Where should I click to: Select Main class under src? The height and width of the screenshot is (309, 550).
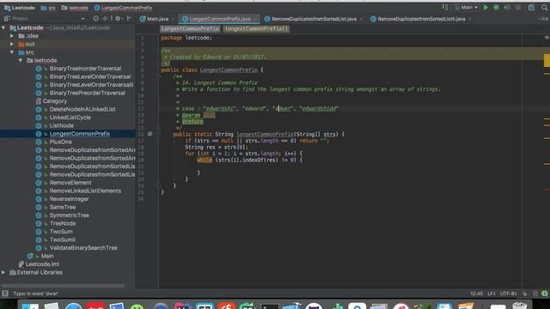(47, 256)
